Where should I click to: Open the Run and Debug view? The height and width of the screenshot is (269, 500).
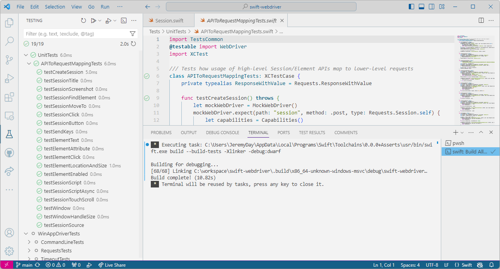[9, 78]
